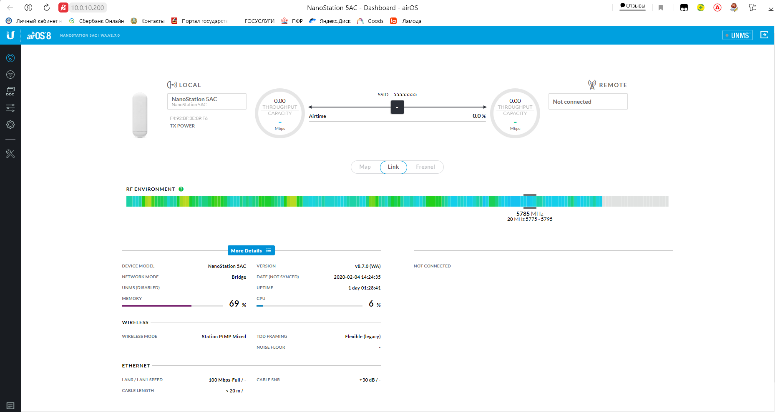Viewport: 775px width, 412px height.
Task: Click the Station PtMP Mixed value
Action: pos(224,337)
